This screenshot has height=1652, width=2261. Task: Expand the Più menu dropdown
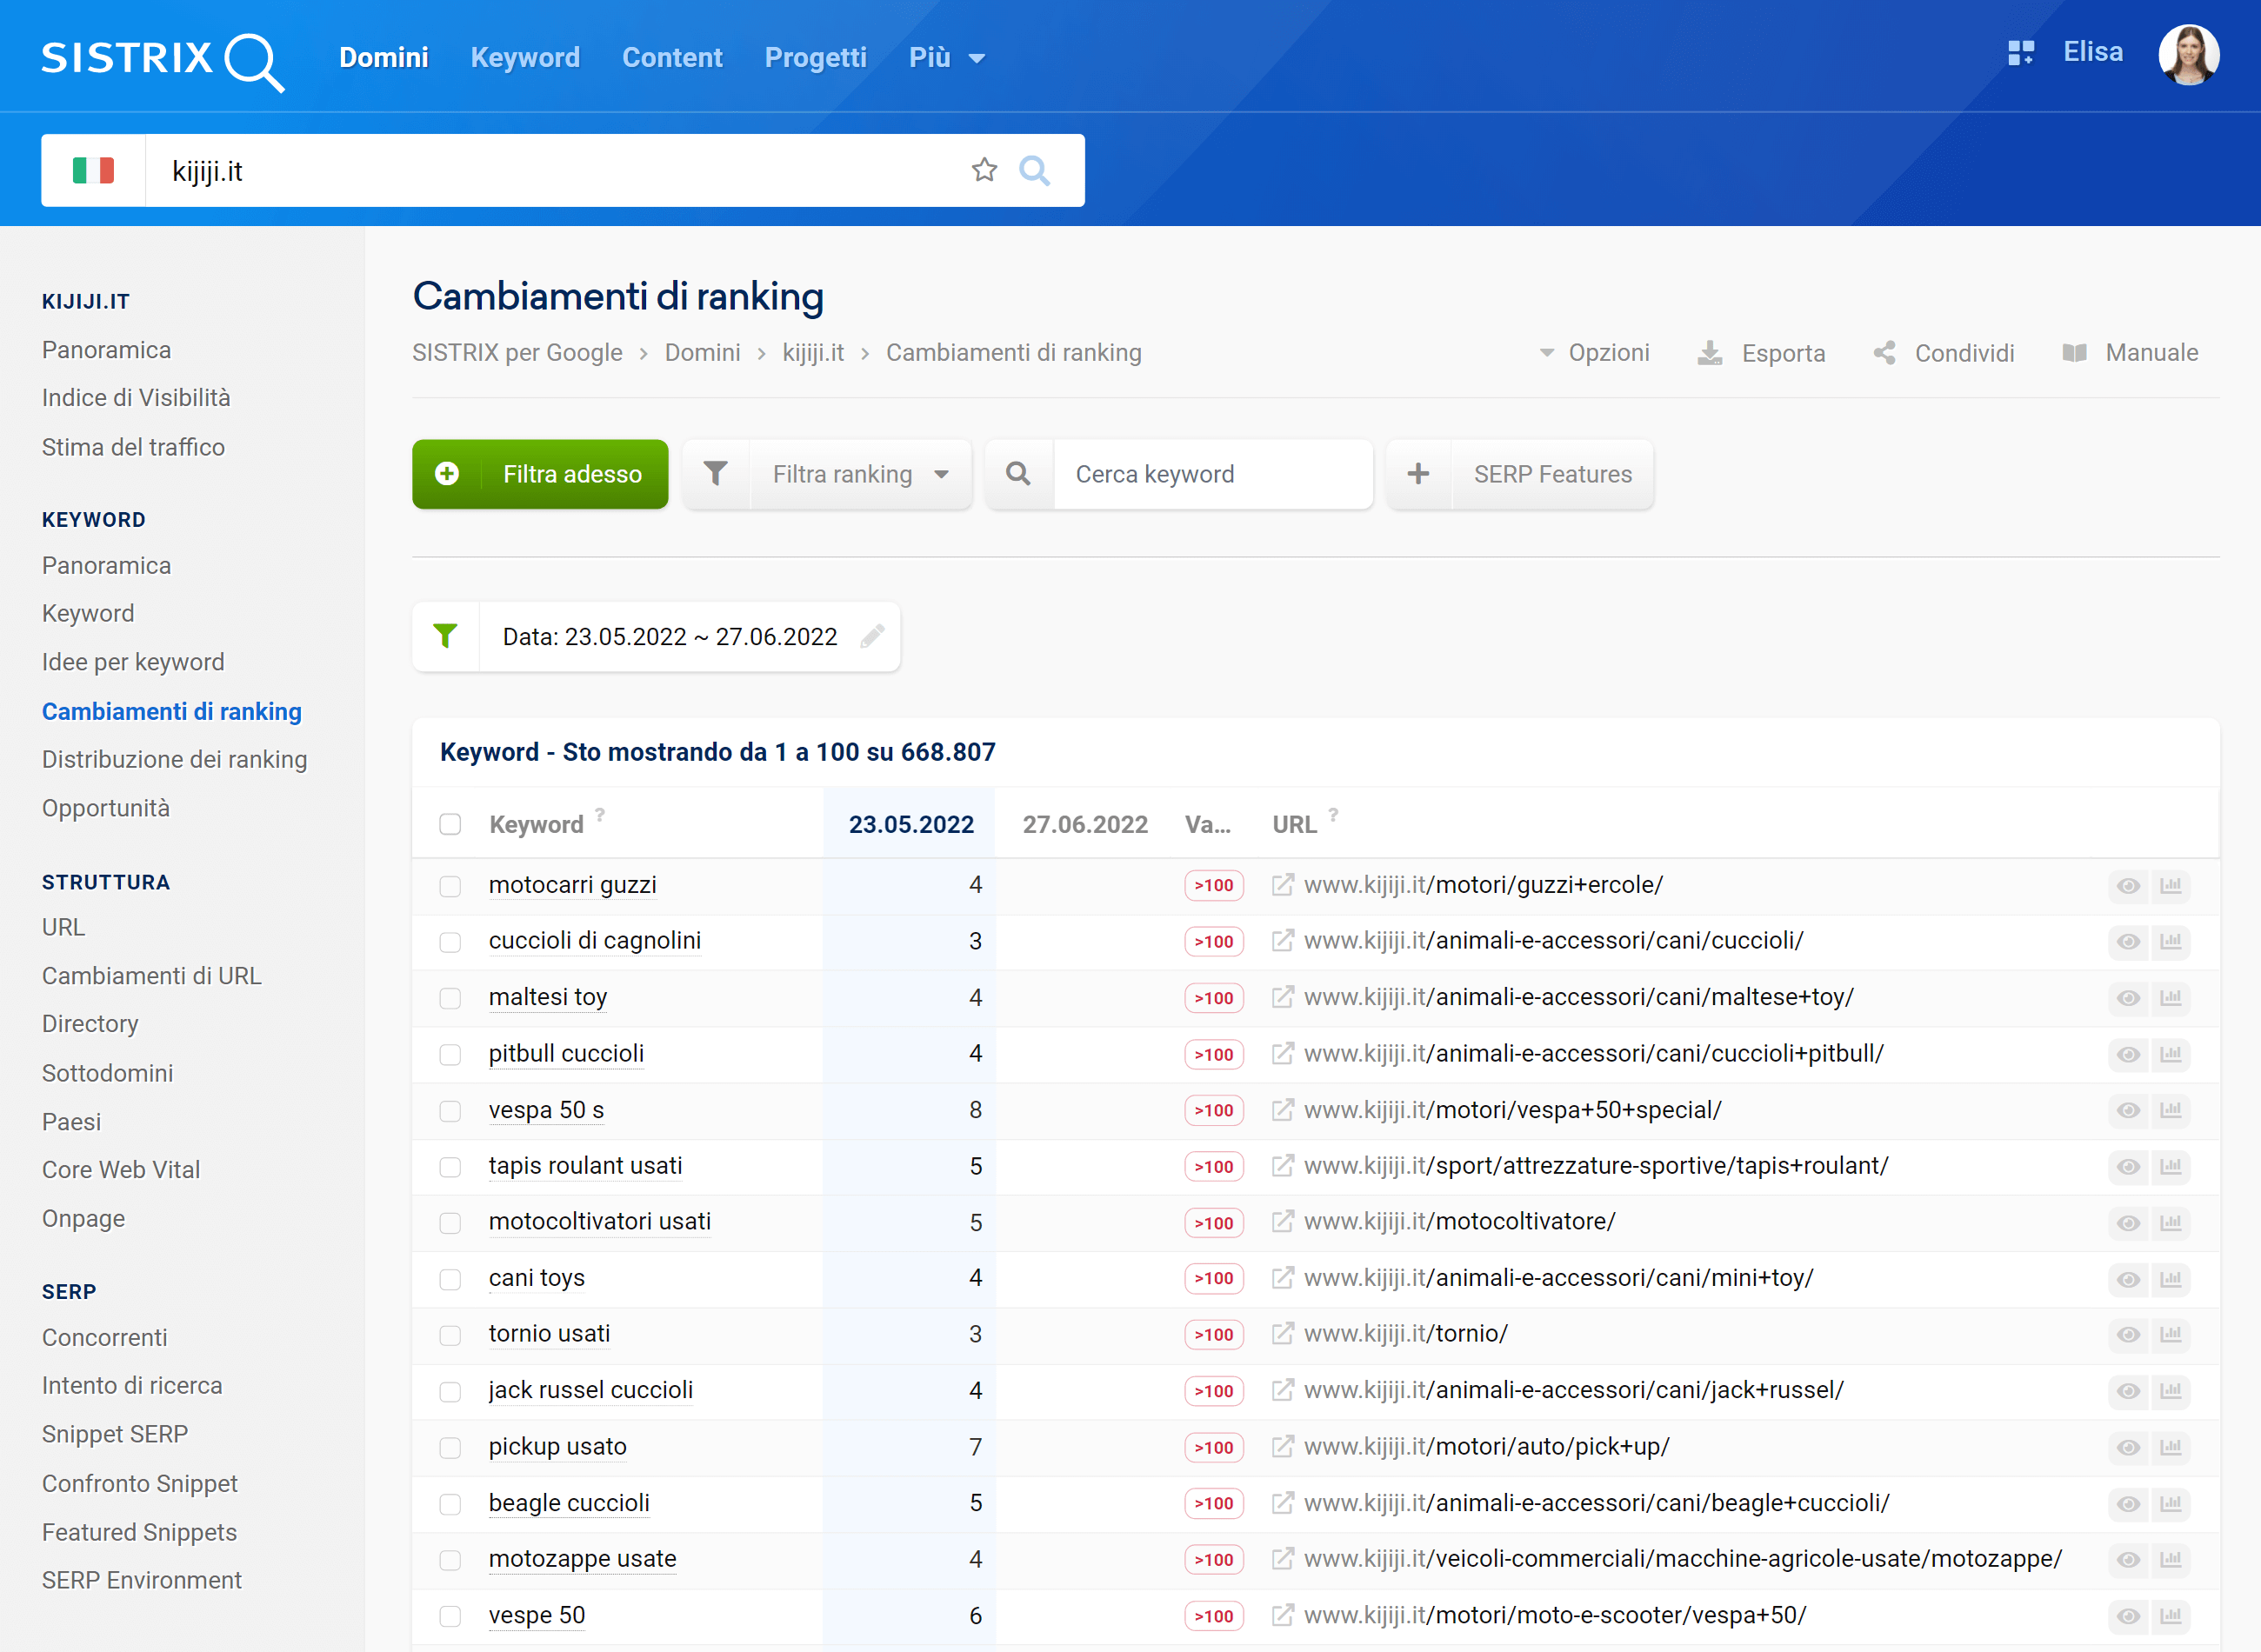(946, 58)
